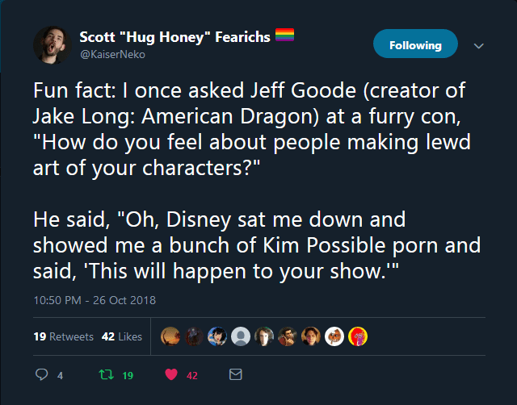517x405 pixels.
Task: Click the third liker avatar with blue tones
Action: tap(216, 336)
